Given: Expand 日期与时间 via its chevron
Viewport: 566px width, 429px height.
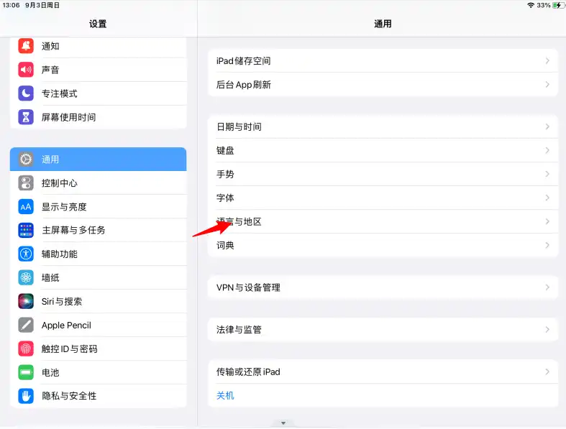Looking at the screenshot, I should tap(547, 126).
